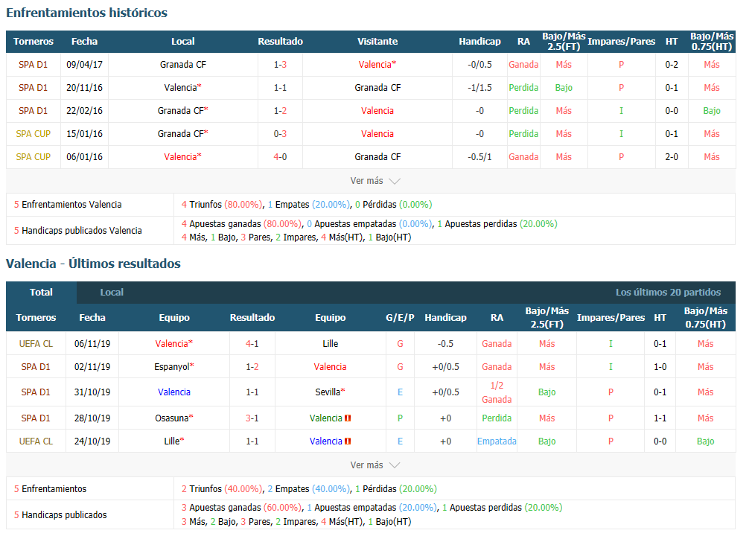752x539 pixels.
Task: Select the Los últimos 20 partidos filter
Action: point(668,293)
